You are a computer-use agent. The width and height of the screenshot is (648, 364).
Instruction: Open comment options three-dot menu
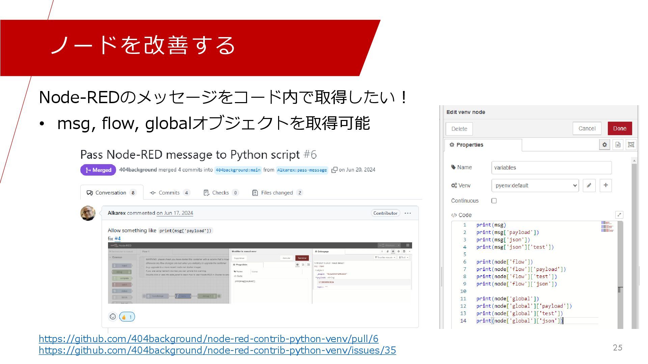click(408, 213)
